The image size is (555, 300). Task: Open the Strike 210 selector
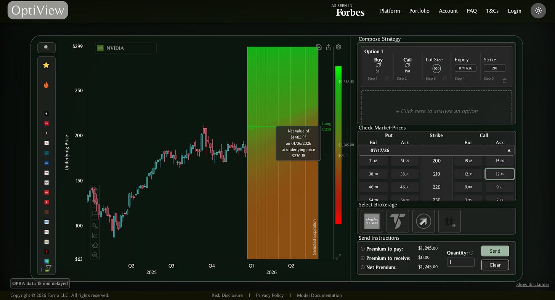[494, 68]
